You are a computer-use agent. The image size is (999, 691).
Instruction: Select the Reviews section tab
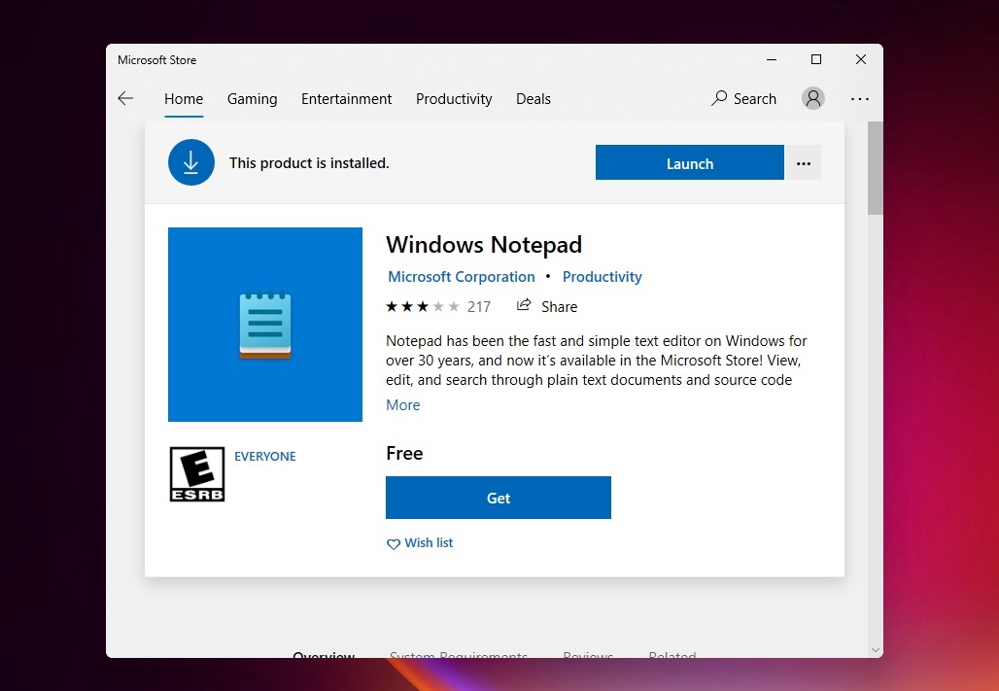click(x=588, y=657)
